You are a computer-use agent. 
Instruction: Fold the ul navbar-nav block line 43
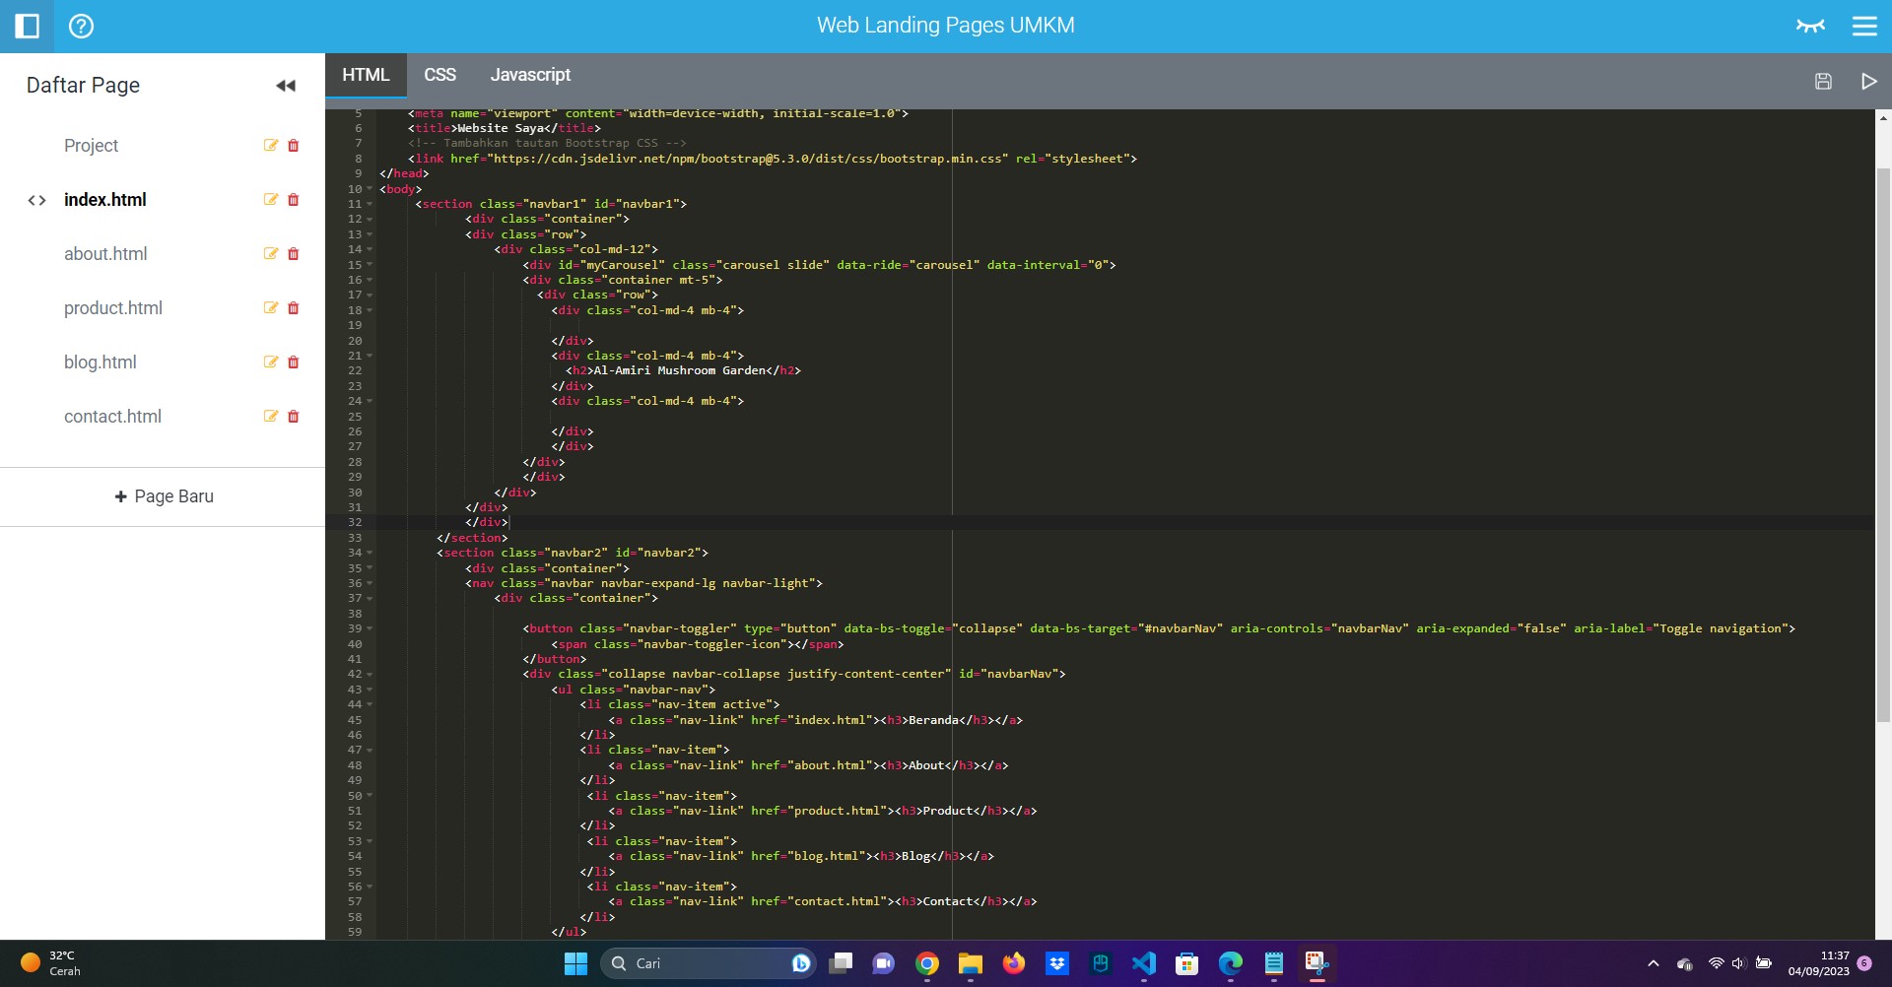370,690
